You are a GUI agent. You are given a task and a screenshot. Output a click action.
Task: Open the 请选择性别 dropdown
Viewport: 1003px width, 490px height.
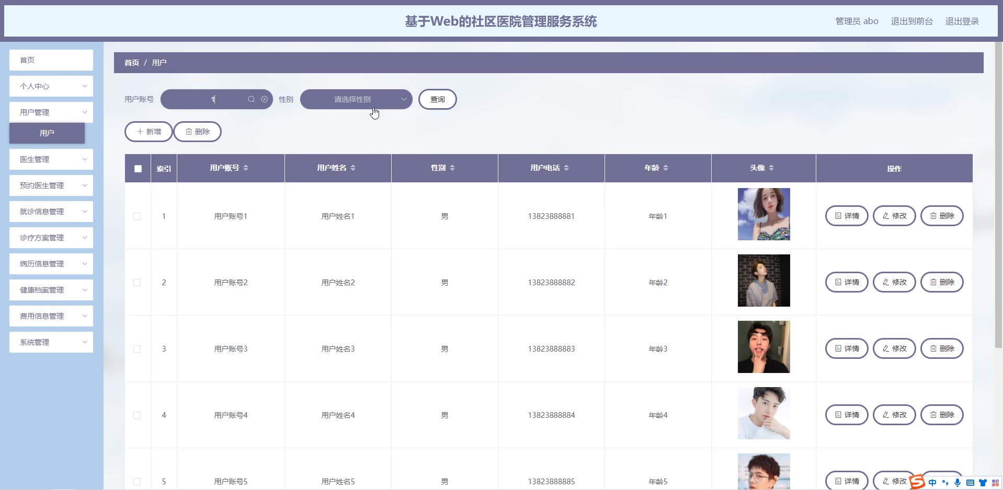[356, 99]
